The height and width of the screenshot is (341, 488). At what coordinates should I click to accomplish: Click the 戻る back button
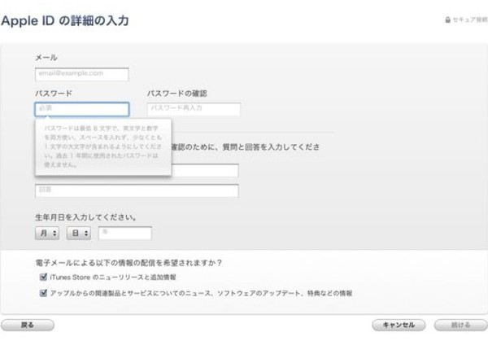coord(28,325)
